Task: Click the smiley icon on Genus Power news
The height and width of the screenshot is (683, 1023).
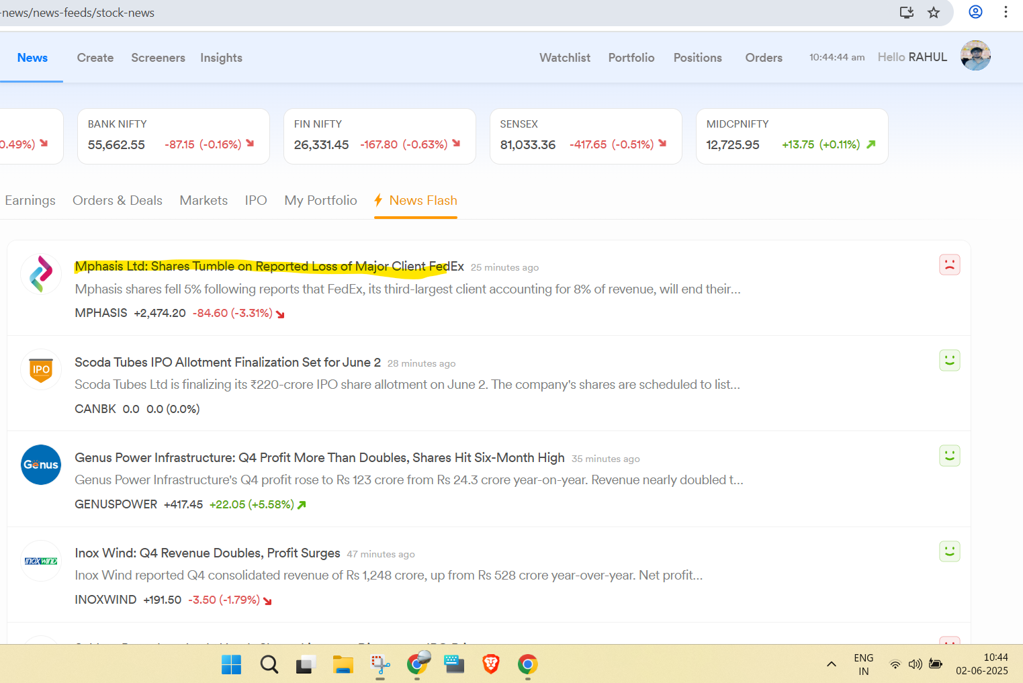Action: click(x=949, y=456)
